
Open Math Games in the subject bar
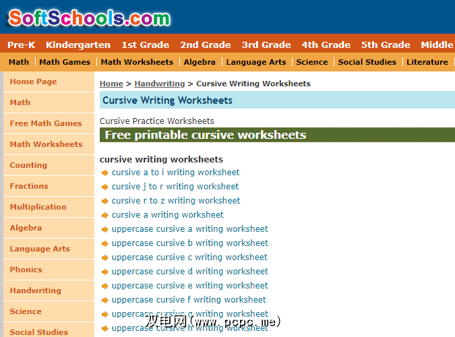[x=65, y=62]
